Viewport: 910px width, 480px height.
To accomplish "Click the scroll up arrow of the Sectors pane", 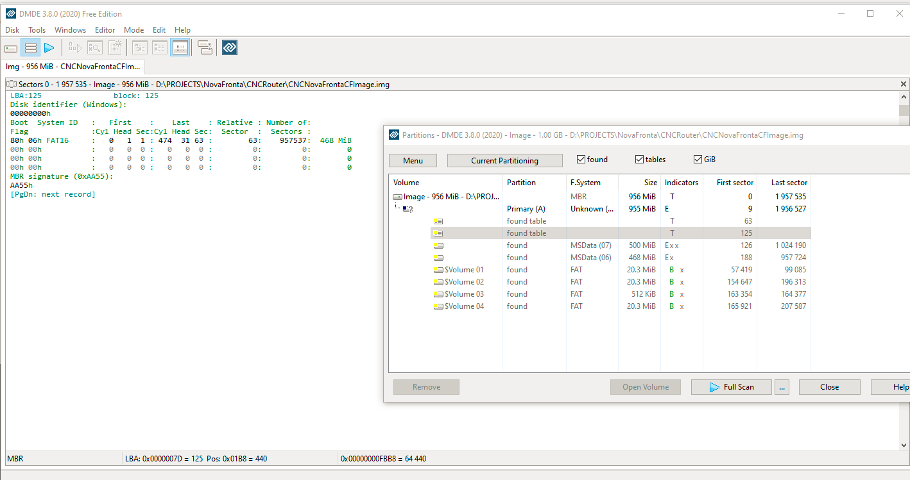I will (x=904, y=97).
